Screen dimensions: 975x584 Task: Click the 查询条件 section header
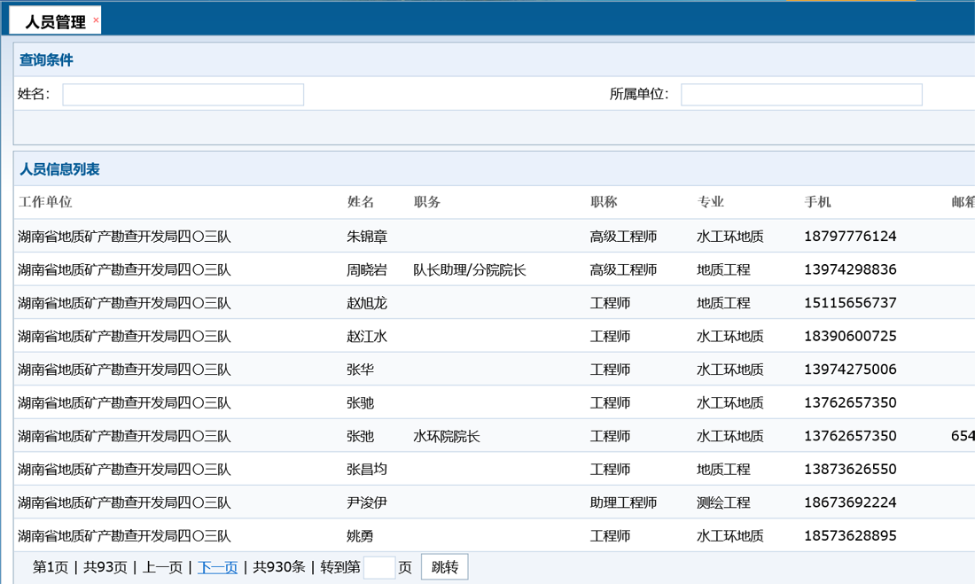(41, 59)
